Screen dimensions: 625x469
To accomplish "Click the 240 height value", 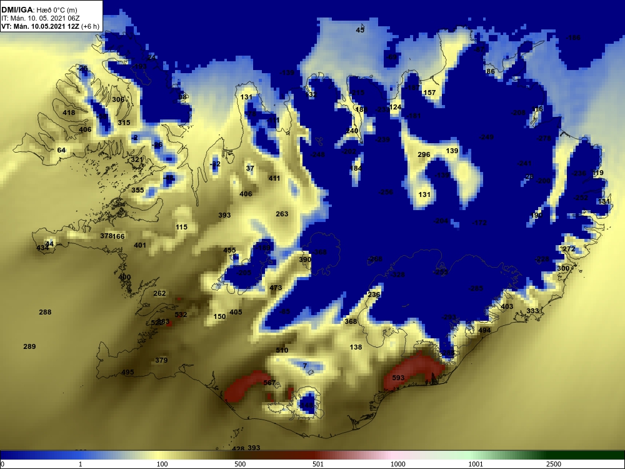I will 352,131.
